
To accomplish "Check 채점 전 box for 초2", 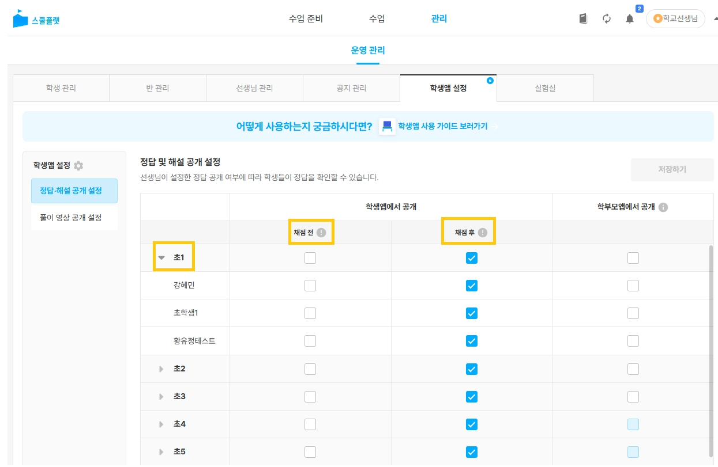I will 310,369.
